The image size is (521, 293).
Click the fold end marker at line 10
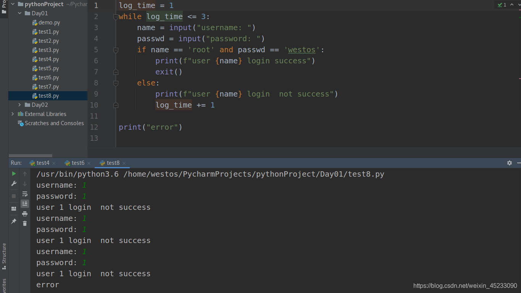point(116,105)
